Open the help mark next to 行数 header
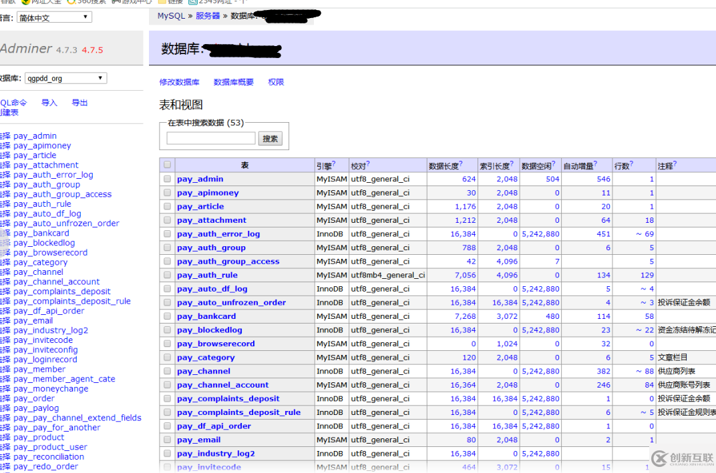 tap(632, 163)
